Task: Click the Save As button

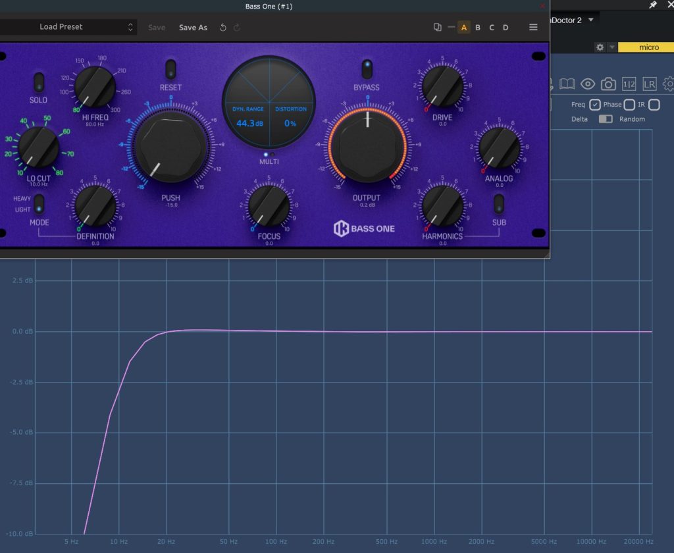Action: click(193, 28)
